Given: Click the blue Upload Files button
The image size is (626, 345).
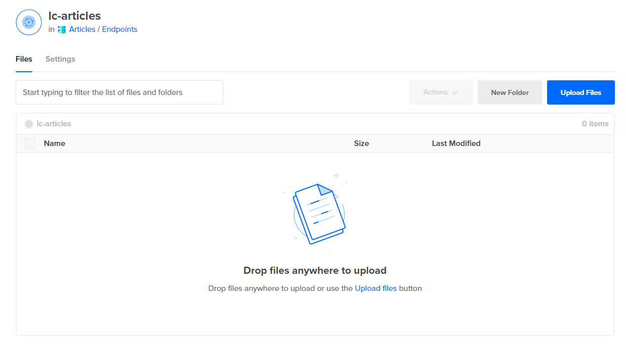Looking at the screenshot, I should tap(581, 92).
